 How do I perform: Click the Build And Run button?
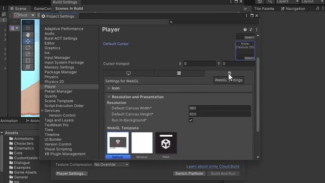tap(223, 174)
